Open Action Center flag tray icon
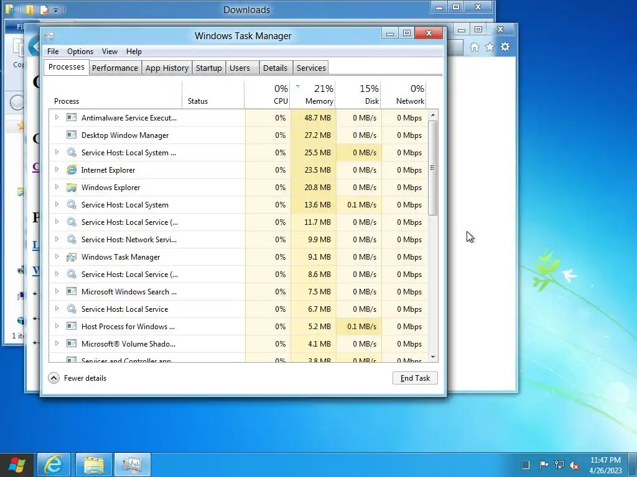The width and height of the screenshot is (637, 477). coord(544,465)
